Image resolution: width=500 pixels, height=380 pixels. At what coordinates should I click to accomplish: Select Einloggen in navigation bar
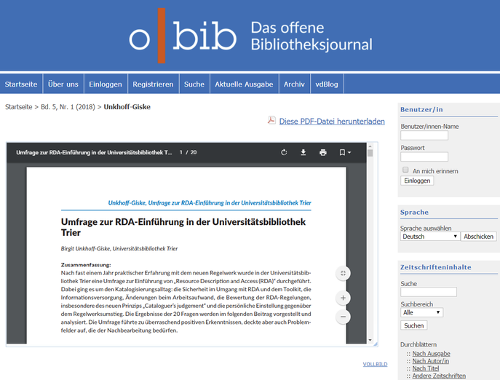(106, 84)
